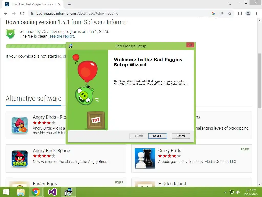Click the address bar URL

(x=77, y=13)
